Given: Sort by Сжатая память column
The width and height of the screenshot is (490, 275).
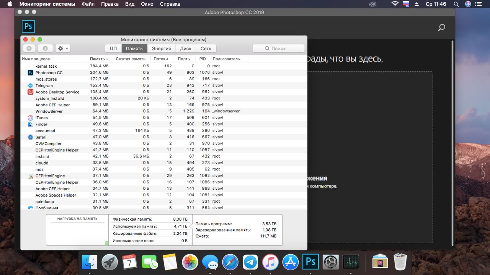Looking at the screenshot, I should point(130,59).
